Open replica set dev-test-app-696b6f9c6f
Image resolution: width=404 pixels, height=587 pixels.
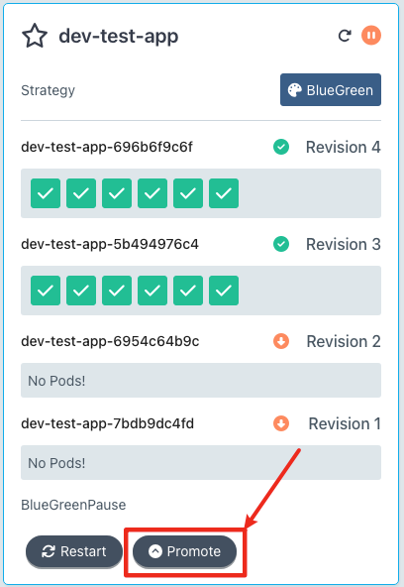click(107, 147)
